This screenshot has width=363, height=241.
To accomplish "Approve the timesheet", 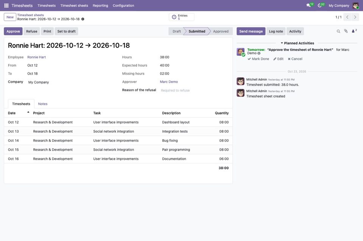I will coord(13,31).
